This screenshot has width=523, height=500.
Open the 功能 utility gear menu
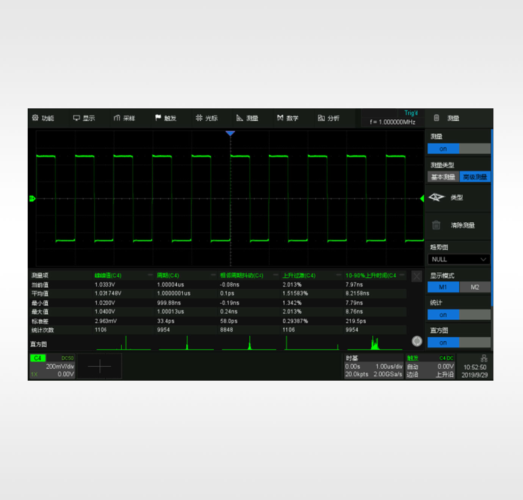pyautogui.click(x=43, y=118)
